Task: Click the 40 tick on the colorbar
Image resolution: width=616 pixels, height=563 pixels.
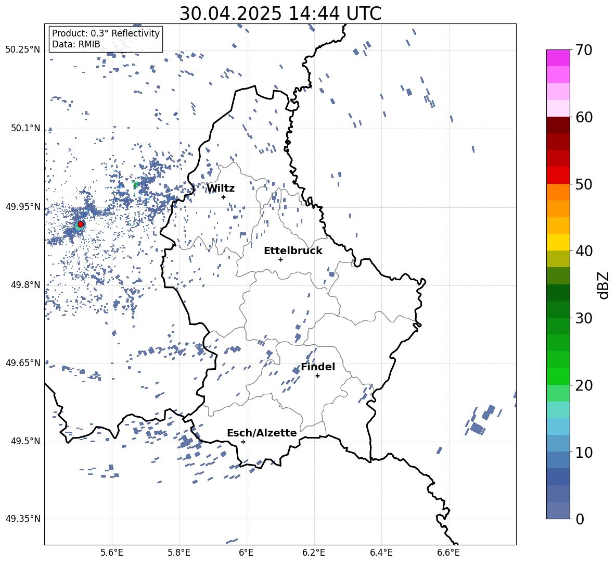Action: coord(583,251)
